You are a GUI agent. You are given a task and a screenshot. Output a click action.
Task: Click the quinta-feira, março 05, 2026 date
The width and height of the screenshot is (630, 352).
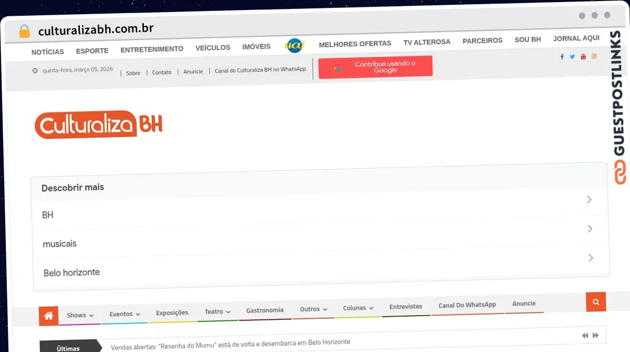coord(78,69)
